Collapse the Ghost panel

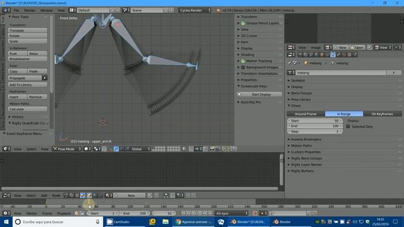[295, 106]
